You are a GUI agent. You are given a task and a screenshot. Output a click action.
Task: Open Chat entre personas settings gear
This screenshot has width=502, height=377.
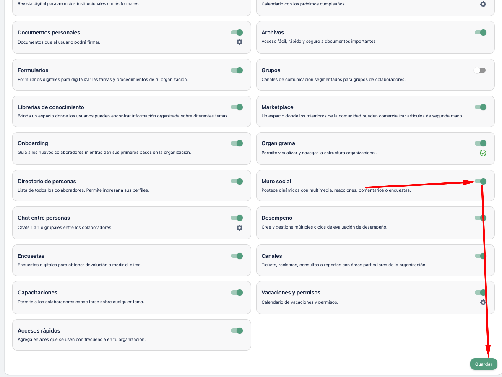pos(239,228)
